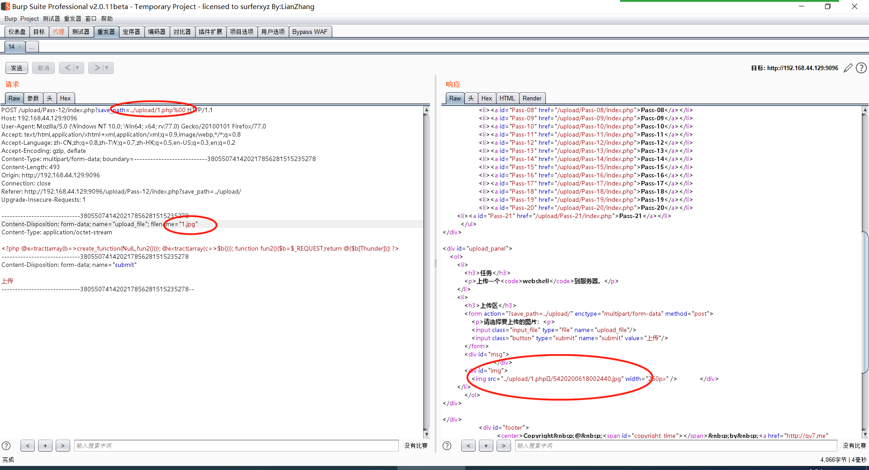
Task: Select the request Raw tab
Action: [x=14, y=98]
